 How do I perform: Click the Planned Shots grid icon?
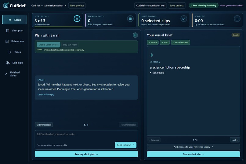[130, 19]
